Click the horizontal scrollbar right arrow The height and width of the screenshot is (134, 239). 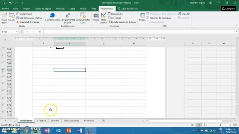[234, 121]
